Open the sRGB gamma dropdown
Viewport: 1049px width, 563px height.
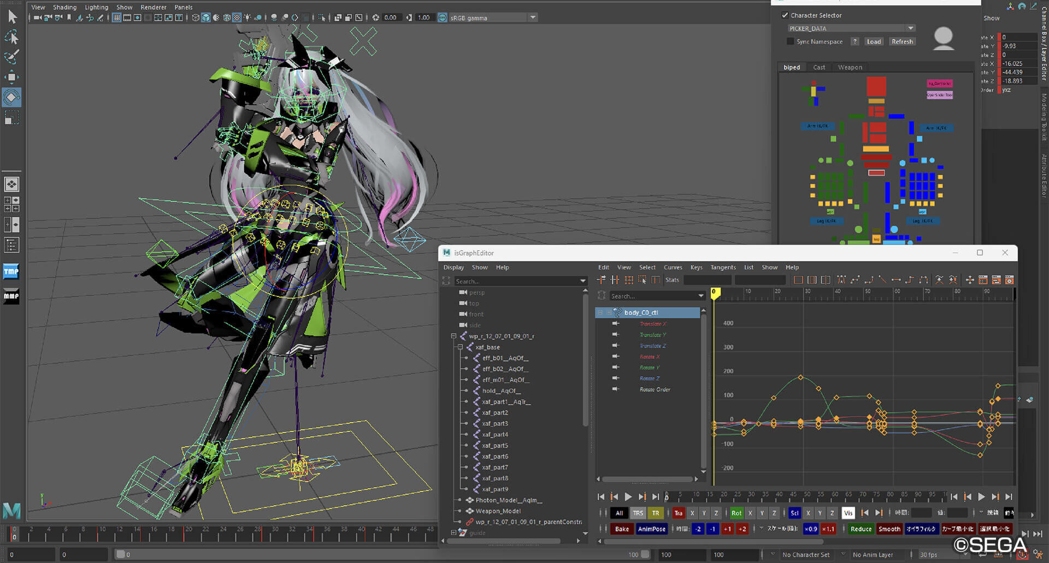[x=533, y=17]
